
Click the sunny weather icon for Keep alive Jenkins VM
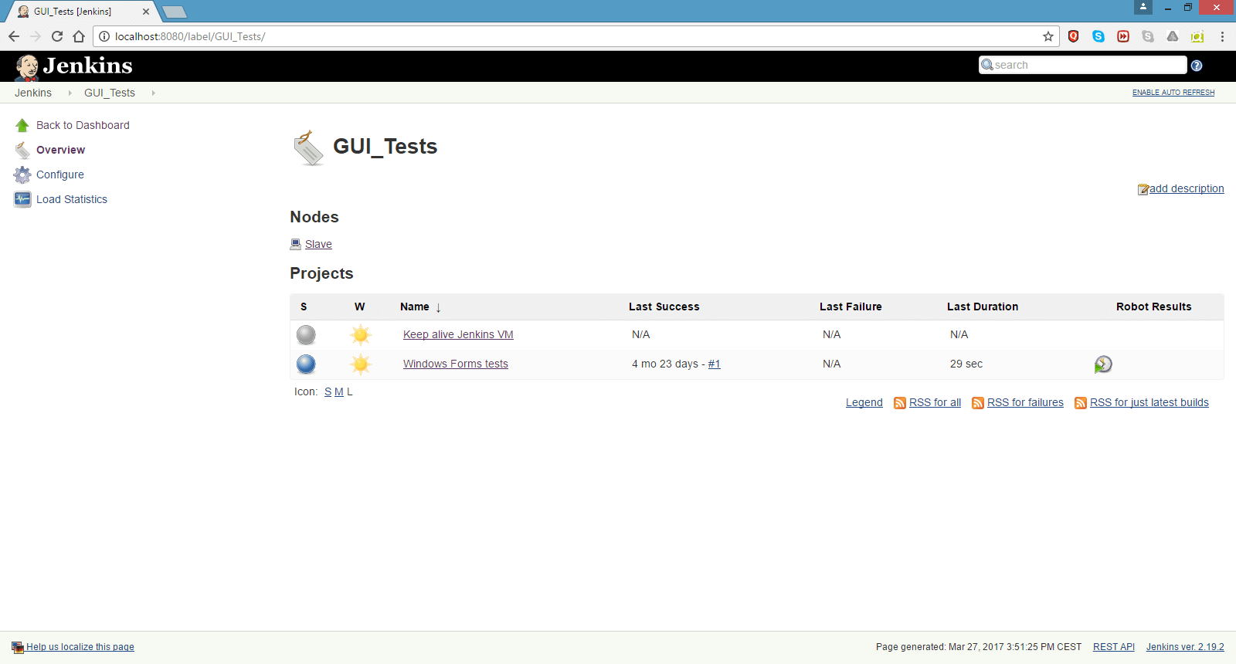click(360, 334)
